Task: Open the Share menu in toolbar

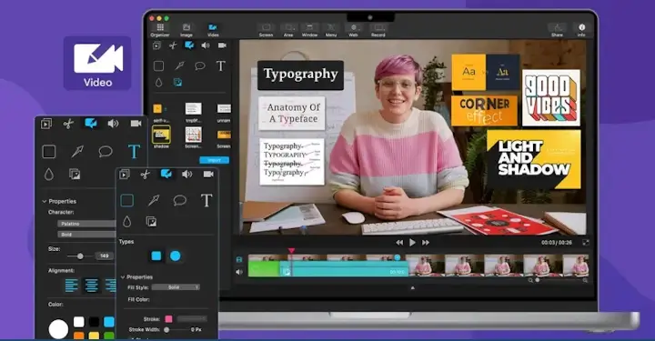Action: point(557,30)
